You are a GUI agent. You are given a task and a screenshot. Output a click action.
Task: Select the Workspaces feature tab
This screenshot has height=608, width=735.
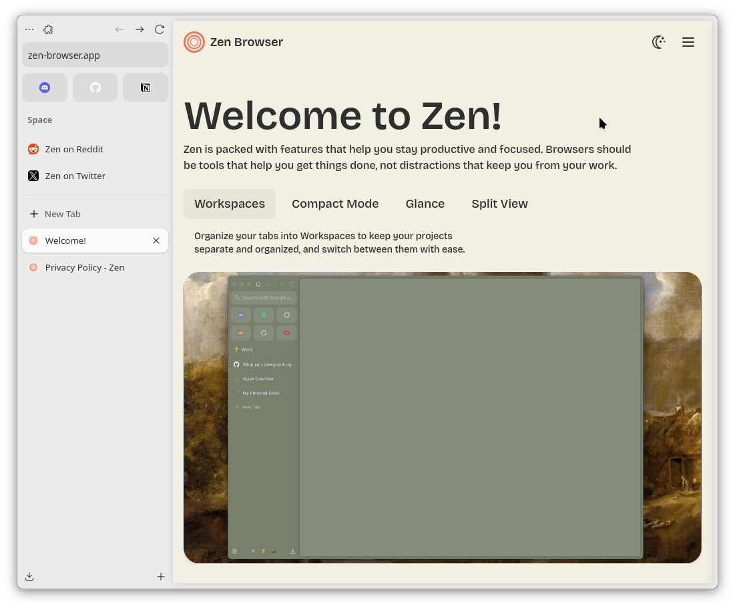(x=230, y=204)
